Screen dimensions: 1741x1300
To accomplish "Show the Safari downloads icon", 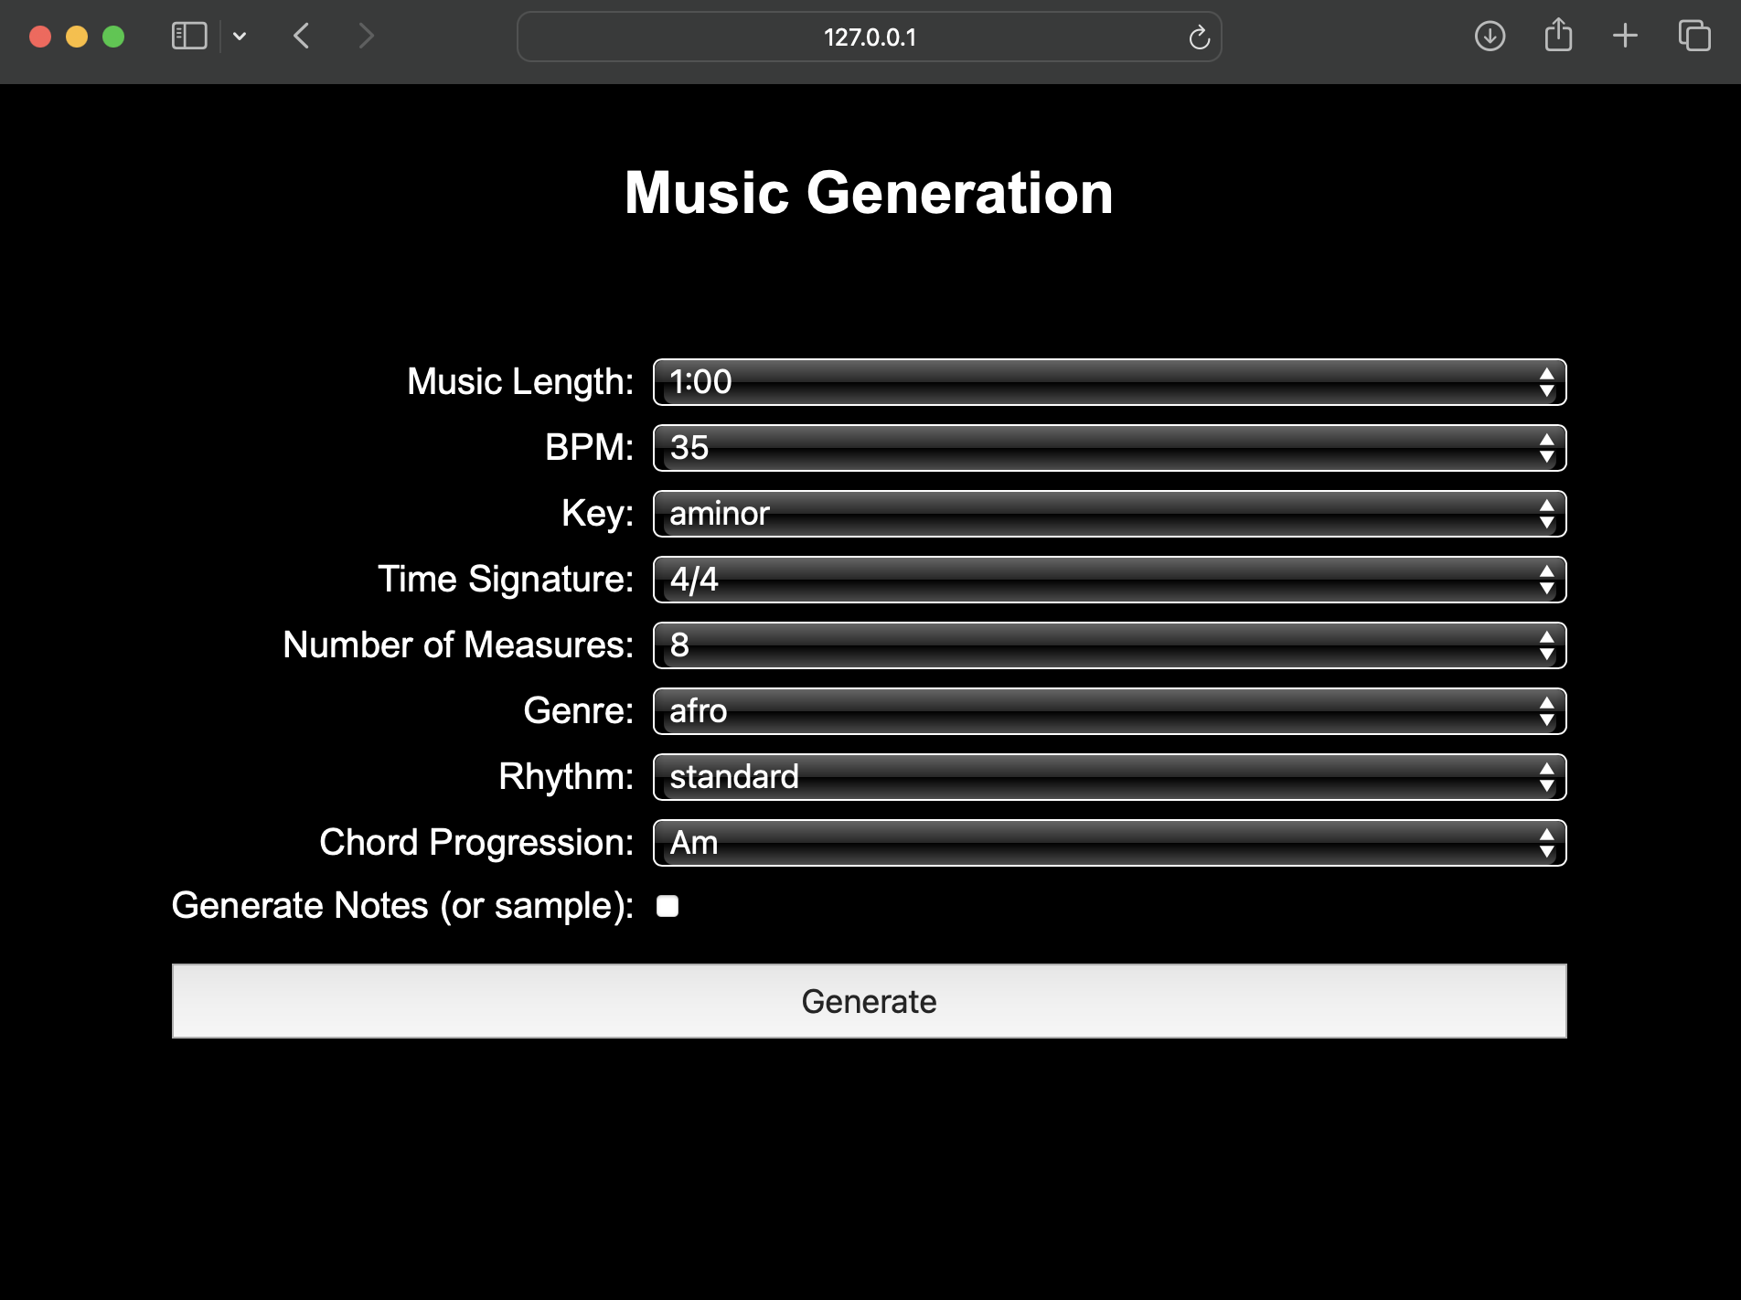I will tap(1490, 37).
